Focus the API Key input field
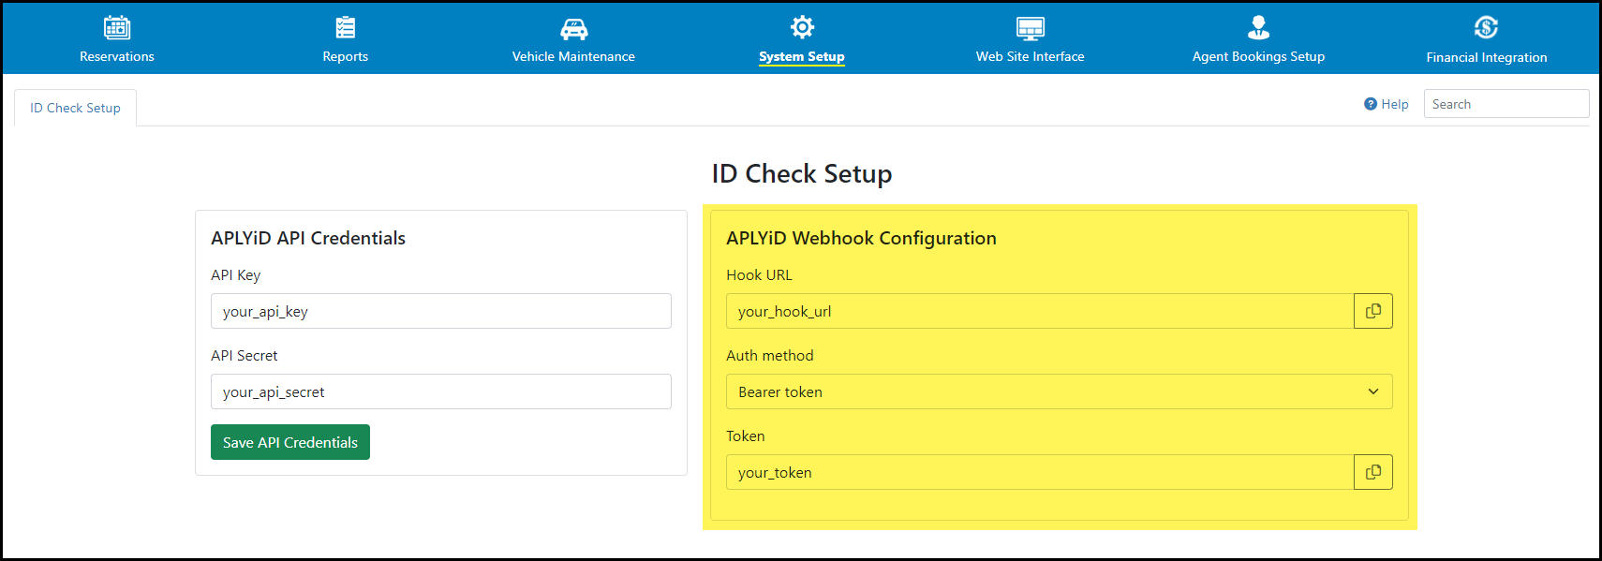 point(441,311)
